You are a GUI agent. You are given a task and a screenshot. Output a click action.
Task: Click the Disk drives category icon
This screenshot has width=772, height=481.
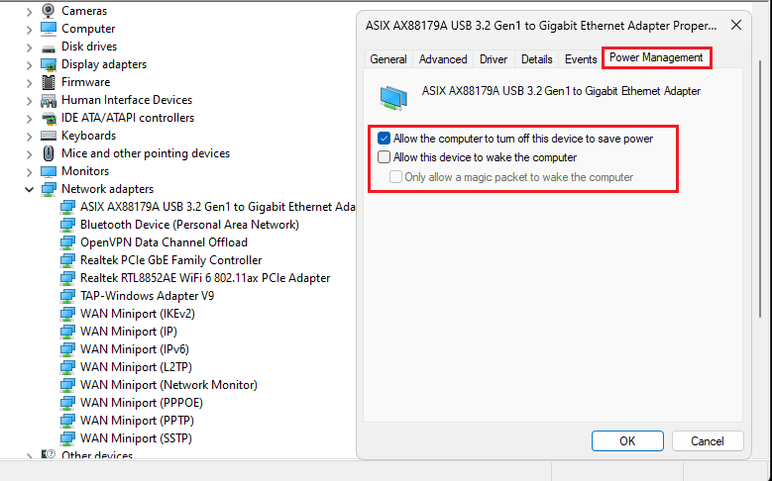click(x=49, y=47)
